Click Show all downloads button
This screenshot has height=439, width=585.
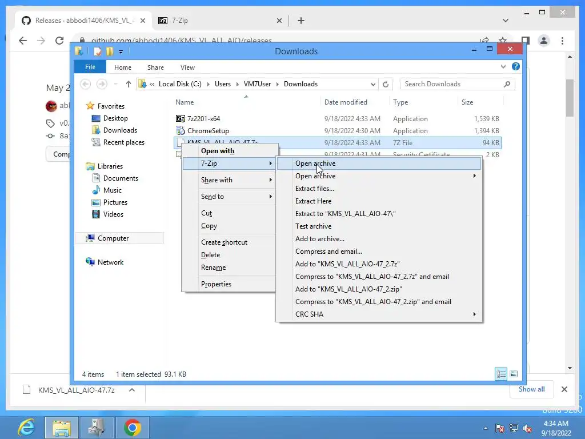pos(531,389)
